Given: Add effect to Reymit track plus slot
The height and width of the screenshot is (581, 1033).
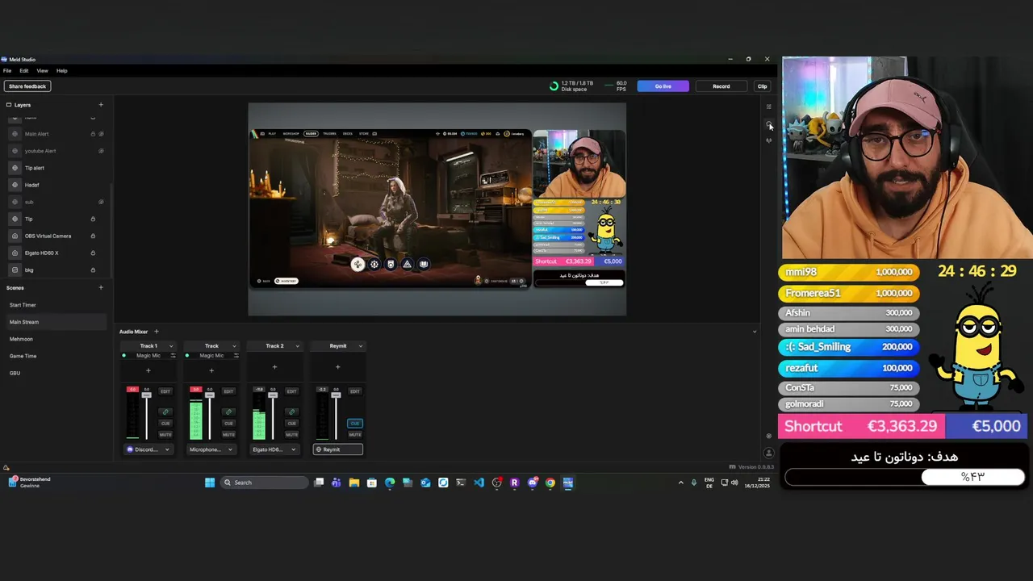Looking at the screenshot, I should (x=337, y=368).
